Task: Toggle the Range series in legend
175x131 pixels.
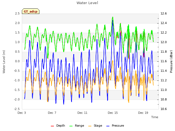Action: click(x=77, y=126)
